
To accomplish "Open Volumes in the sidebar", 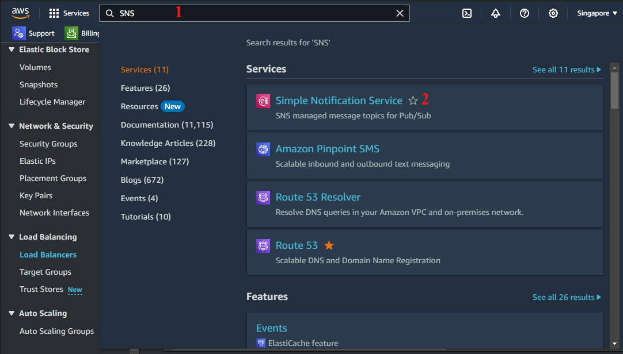I will click(x=35, y=67).
